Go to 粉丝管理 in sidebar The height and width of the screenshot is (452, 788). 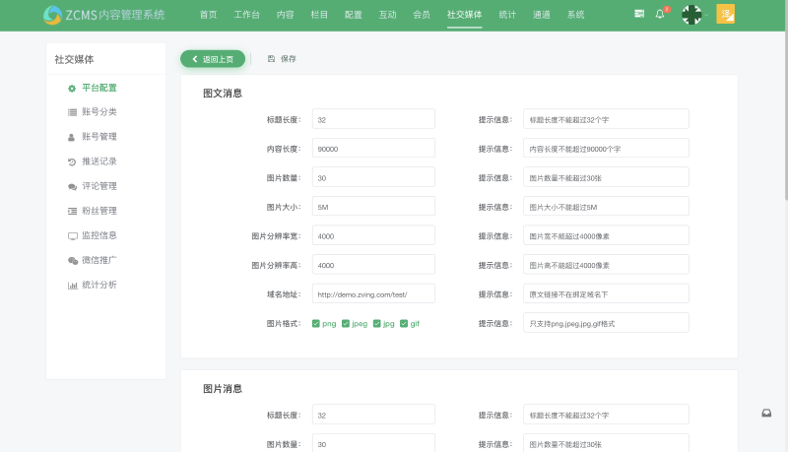point(99,211)
